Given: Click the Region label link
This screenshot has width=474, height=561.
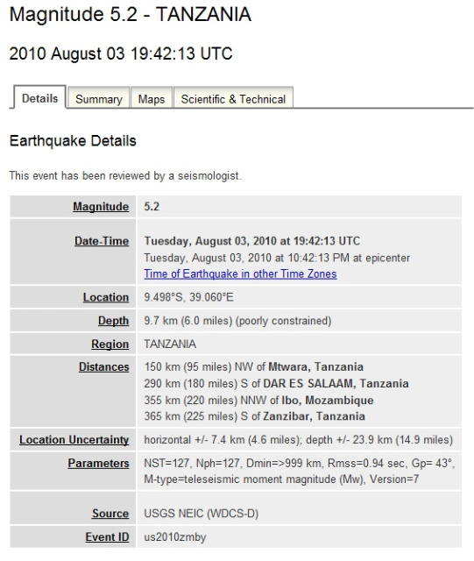Looking at the screenshot, I should coord(110,344).
